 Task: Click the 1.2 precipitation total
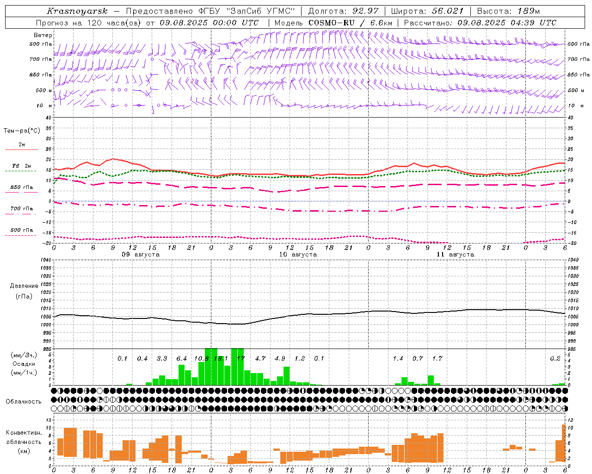[300, 359]
